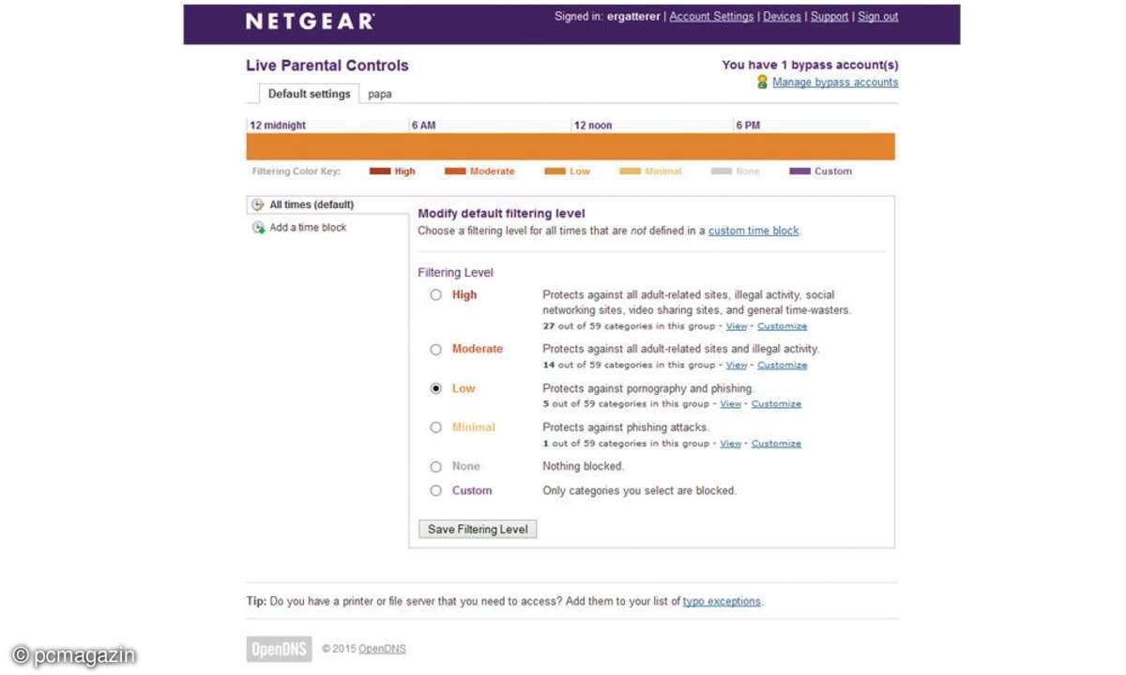View categories for Minimal level
Screen dimensions: 1126x675
731,443
